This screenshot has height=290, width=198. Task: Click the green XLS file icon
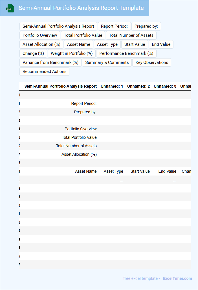click(x=10, y=8)
